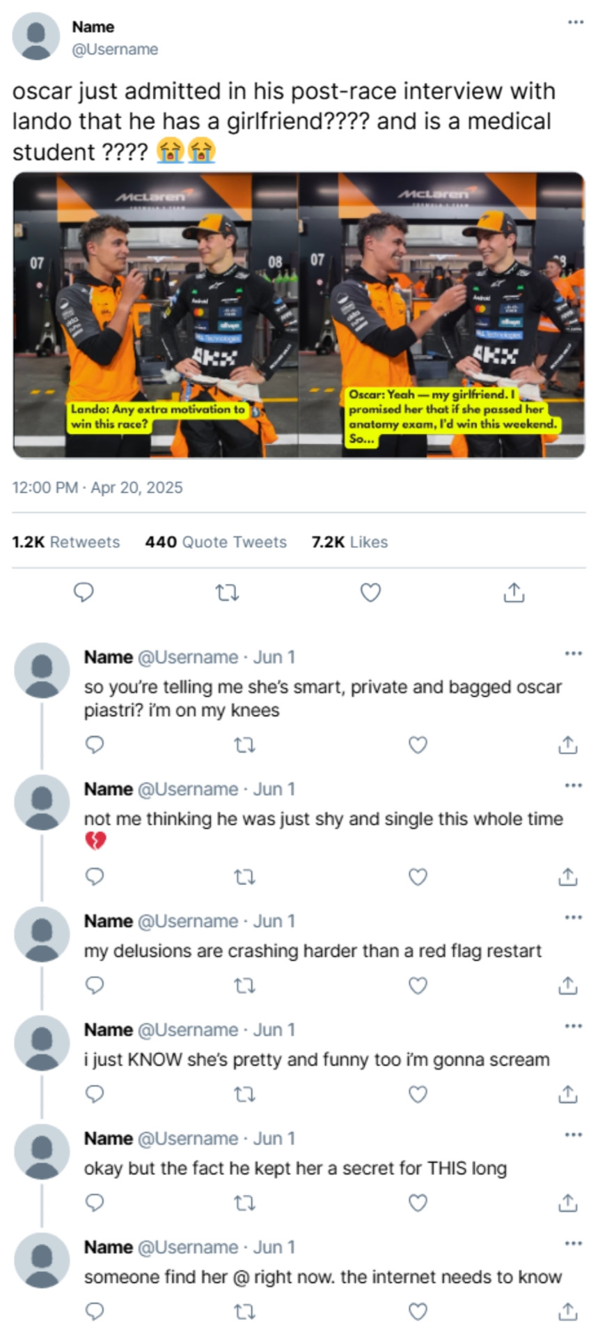
Task: Reply to the 'red flag restart' comment
Action: 94,985
